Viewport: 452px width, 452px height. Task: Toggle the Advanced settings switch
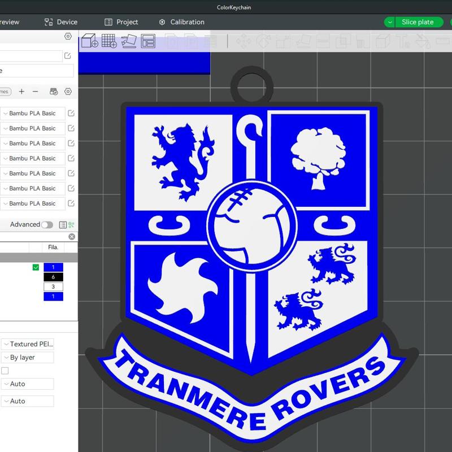[47, 225]
